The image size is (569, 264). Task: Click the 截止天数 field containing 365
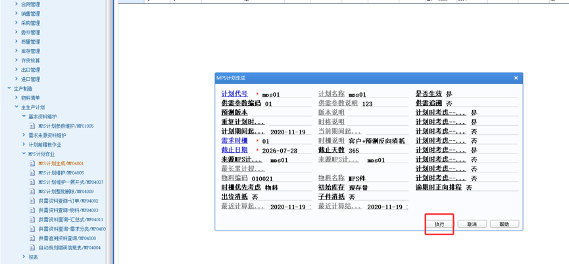[x=378, y=151]
